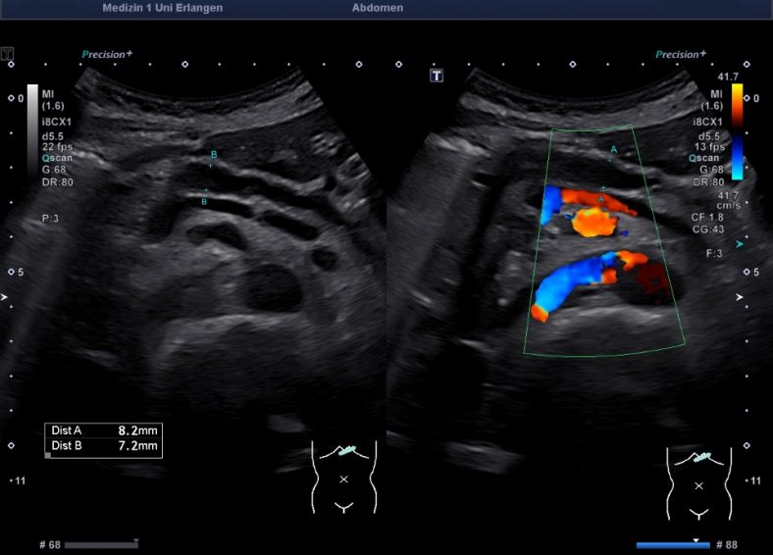
Task: Select the left abdomen body marker pictogram
Action: [x=343, y=477]
